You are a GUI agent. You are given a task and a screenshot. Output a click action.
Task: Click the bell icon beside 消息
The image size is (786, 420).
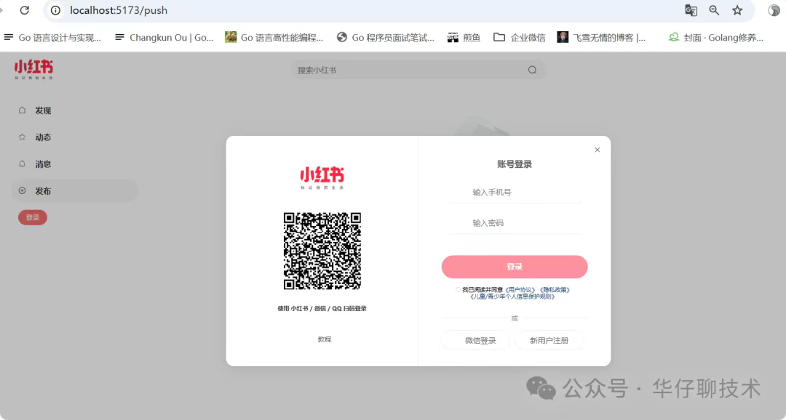(x=22, y=163)
